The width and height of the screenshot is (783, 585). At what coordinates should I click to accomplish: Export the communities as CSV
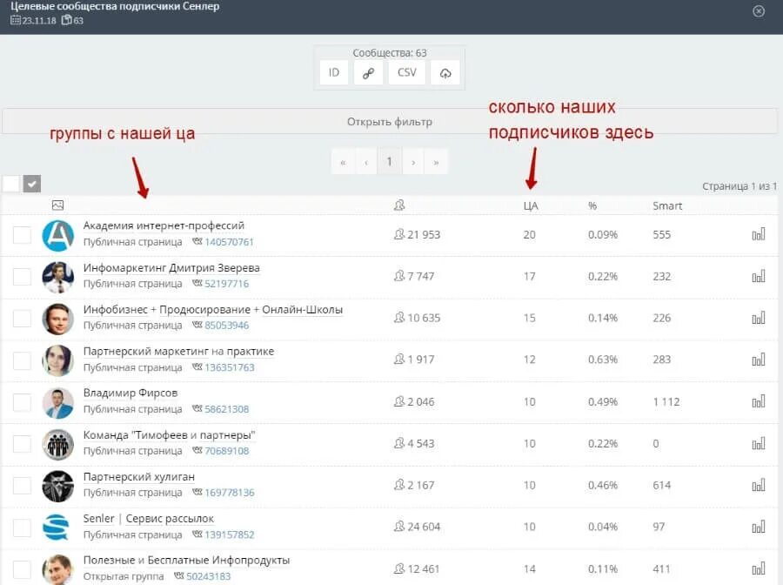click(x=406, y=73)
